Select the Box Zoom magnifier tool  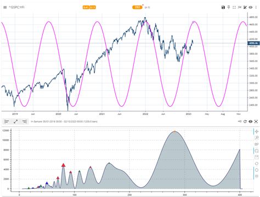257,138
